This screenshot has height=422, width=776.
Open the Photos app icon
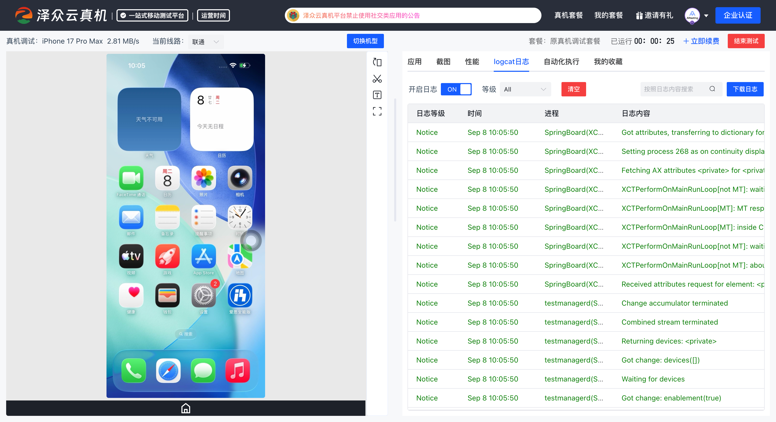pos(204,178)
